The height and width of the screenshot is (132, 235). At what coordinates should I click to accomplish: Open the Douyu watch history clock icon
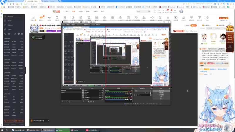(x=155, y=11)
